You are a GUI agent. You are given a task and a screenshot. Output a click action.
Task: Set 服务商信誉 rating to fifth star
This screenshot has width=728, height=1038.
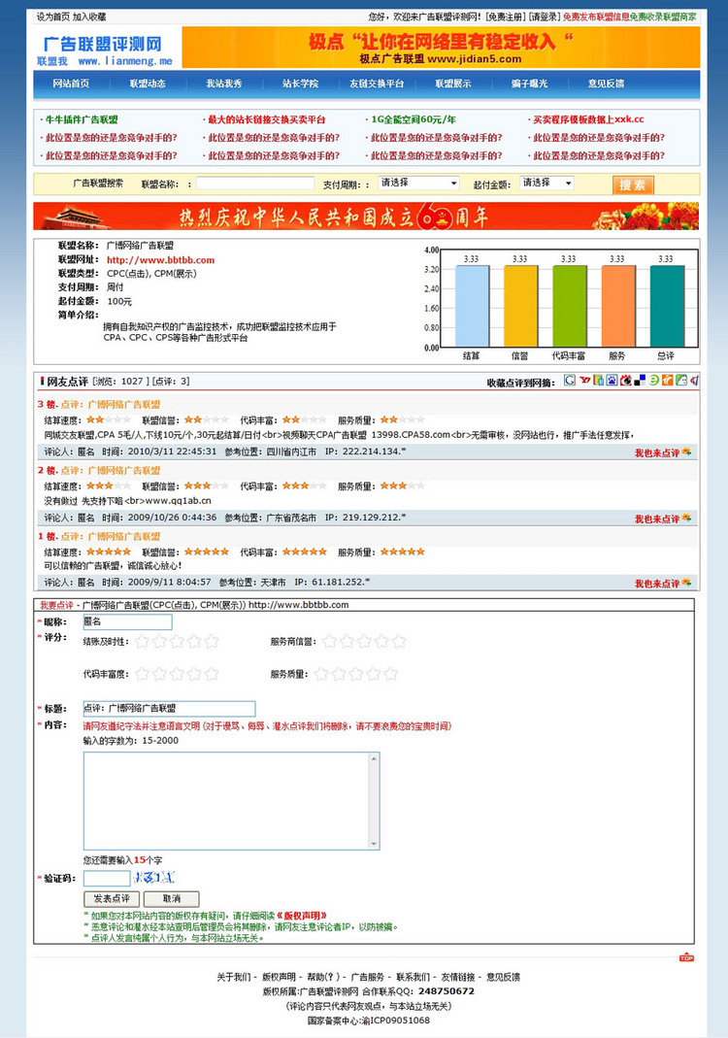pyautogui.click(x=398, y=641)
